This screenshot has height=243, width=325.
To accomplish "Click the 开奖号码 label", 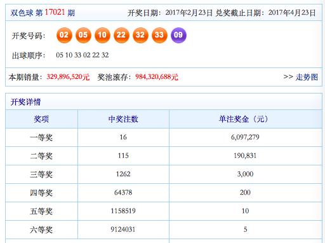I will pyautogui.click(x=29, y=36).
